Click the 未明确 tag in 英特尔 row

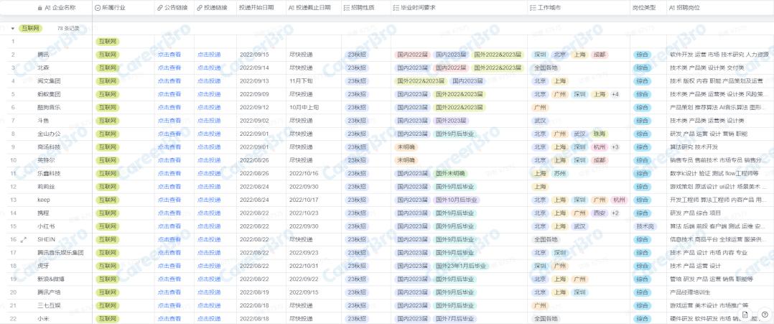click(406, 160)
